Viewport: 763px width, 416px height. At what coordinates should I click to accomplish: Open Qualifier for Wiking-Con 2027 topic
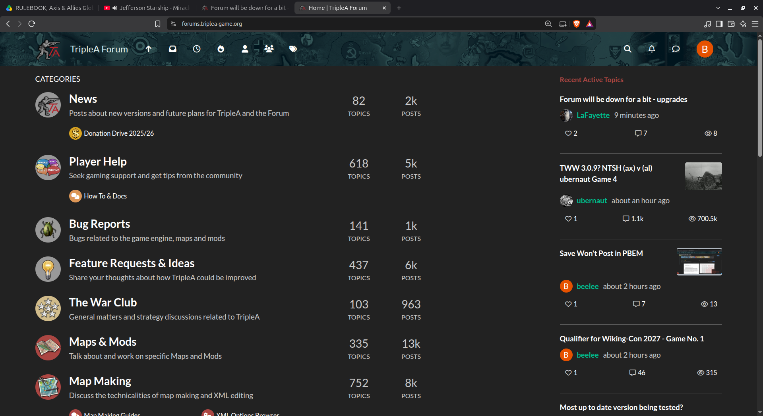point(632,339)
